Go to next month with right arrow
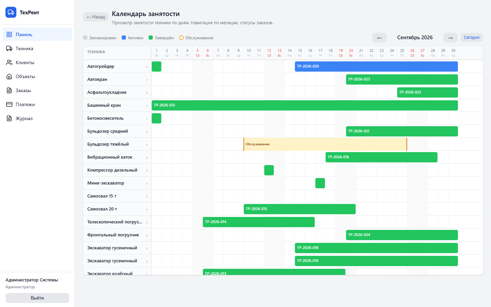The image size is (491, 307). (x=450, y=38)
